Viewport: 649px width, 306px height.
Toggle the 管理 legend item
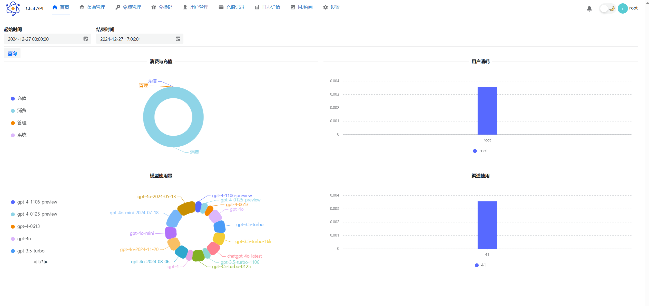[19, 123]
